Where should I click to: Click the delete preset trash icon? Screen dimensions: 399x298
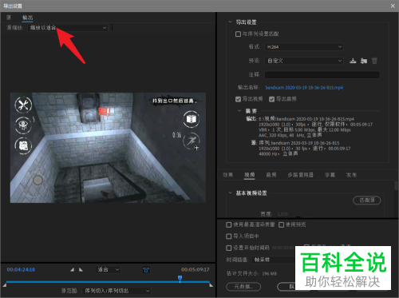[374, 61]
